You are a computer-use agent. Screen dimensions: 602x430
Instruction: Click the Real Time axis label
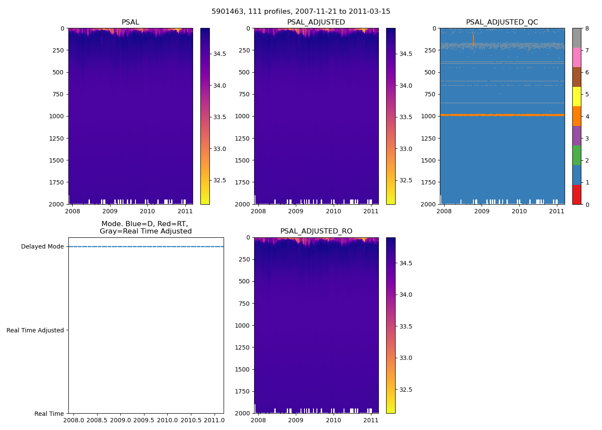pos(49,414)
